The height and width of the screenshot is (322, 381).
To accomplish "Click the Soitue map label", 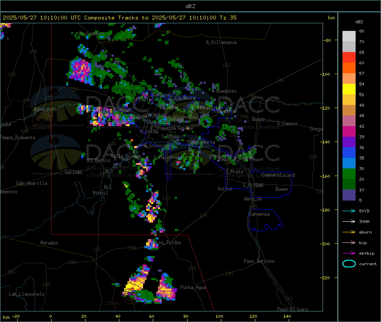I will click(x=225, y=189).
